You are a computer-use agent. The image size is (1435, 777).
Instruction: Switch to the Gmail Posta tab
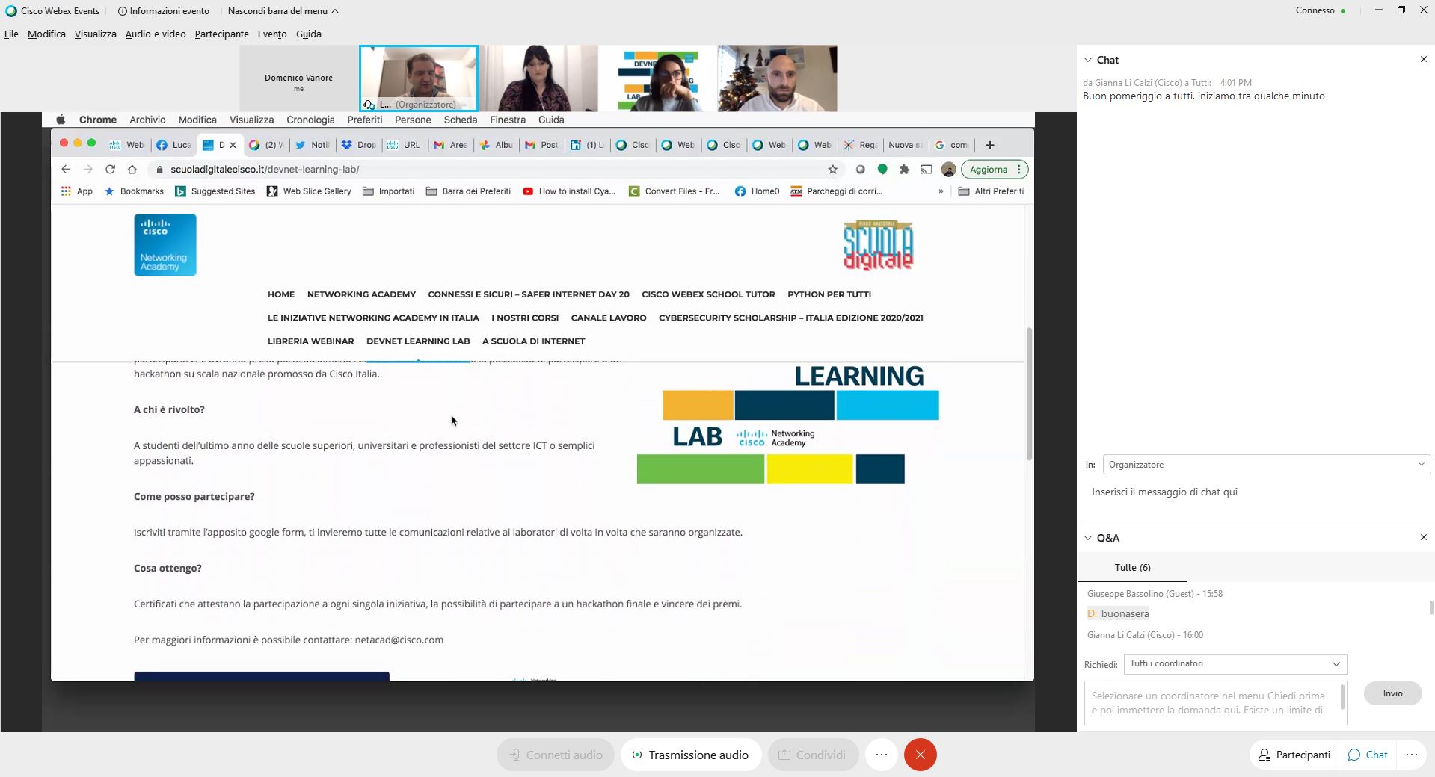(541, 145)
